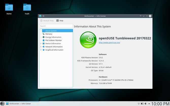
Task: Click KDE Plasma Version value 5.9.2
Action: click(101, 58)
